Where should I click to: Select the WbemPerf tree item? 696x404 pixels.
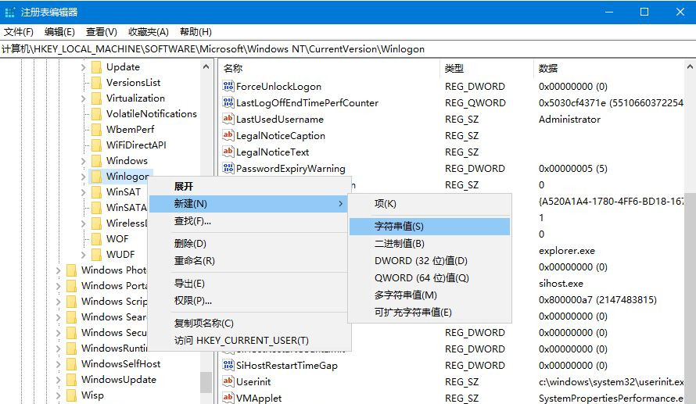point(130,130)
